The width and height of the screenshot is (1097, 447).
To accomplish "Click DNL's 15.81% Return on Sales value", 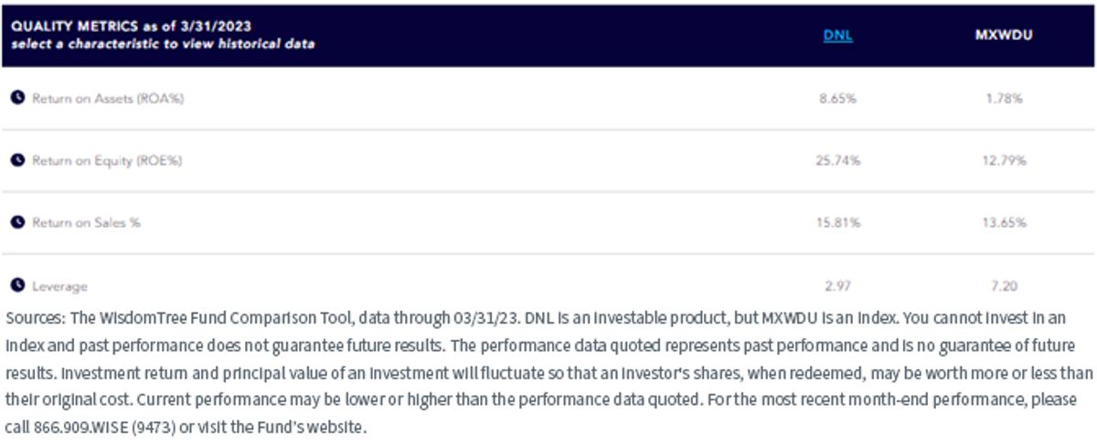I will click(837, 223).
